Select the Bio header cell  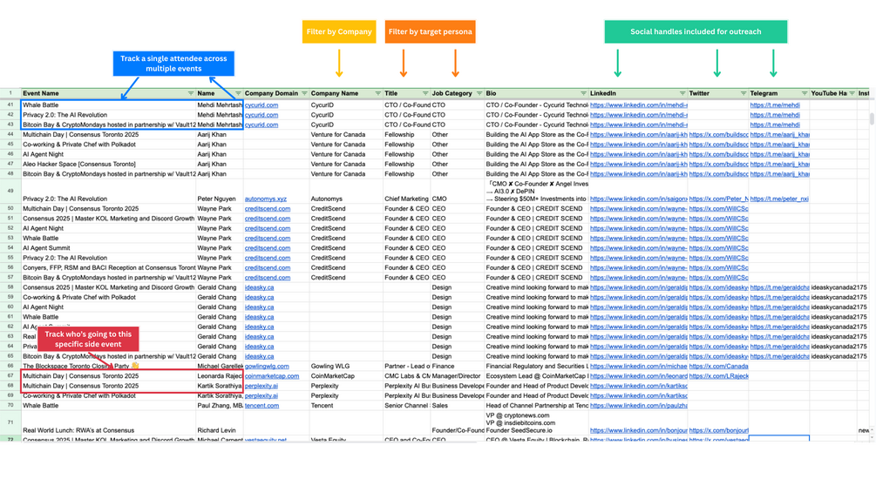pos(536,94)
